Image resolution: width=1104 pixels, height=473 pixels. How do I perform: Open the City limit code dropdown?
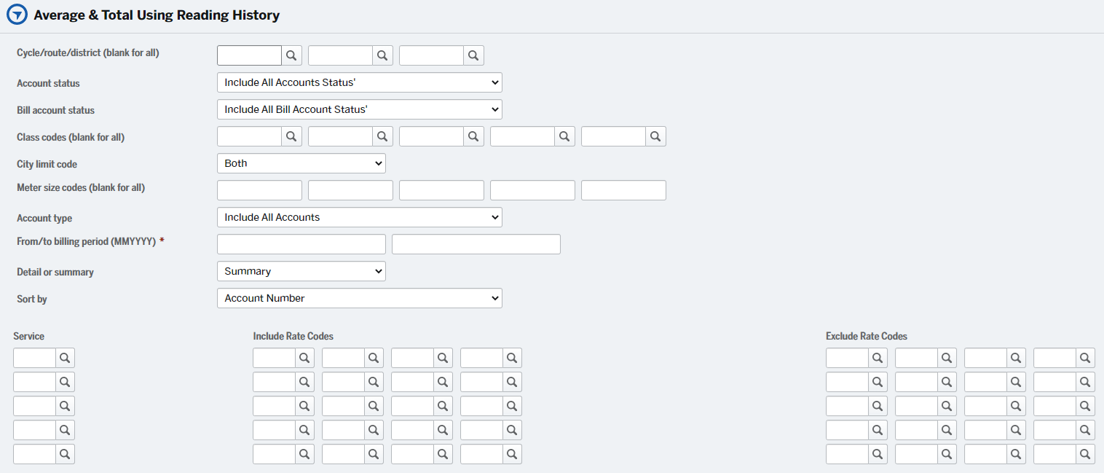(301, 163)
